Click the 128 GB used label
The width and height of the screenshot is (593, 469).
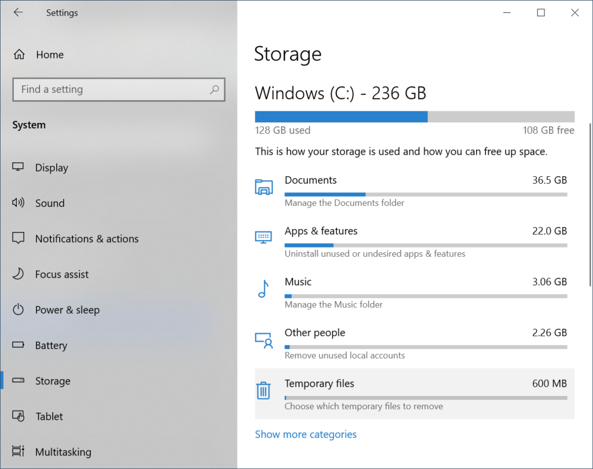point(283,130)
